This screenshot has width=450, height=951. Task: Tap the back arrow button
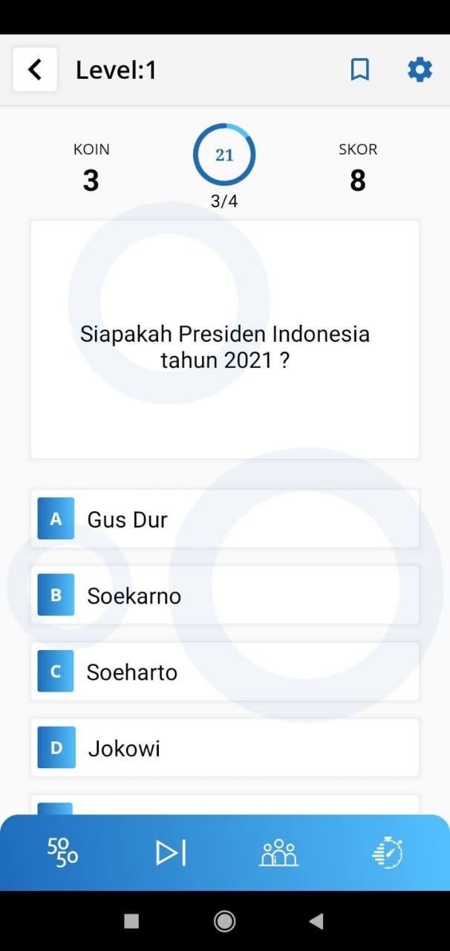[x=34, y=70]
